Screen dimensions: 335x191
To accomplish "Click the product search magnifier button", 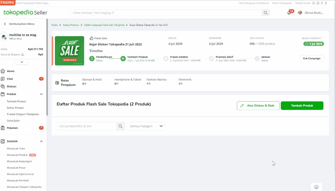I will (x=120, y=126).
